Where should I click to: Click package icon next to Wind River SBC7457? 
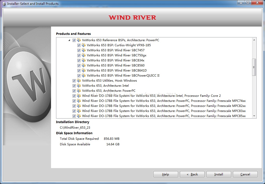83,50
